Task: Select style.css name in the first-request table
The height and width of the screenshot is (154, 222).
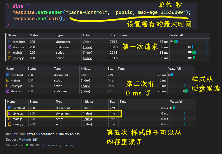Action: pyautogui.click(x=18, y=47)
